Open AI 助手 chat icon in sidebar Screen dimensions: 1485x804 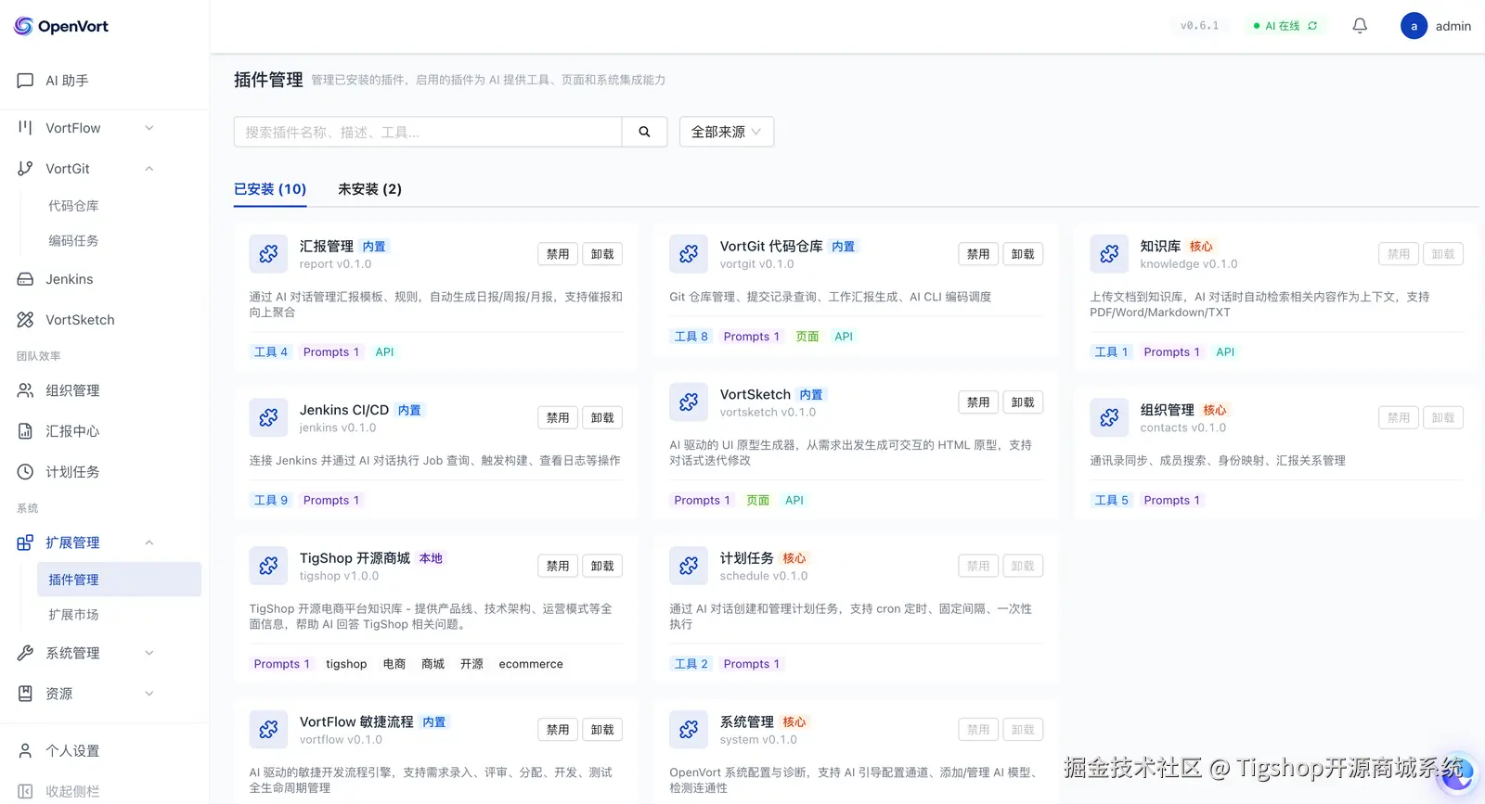(25, 81)
